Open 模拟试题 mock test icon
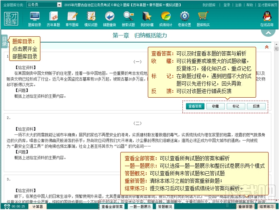 [91, 19]
